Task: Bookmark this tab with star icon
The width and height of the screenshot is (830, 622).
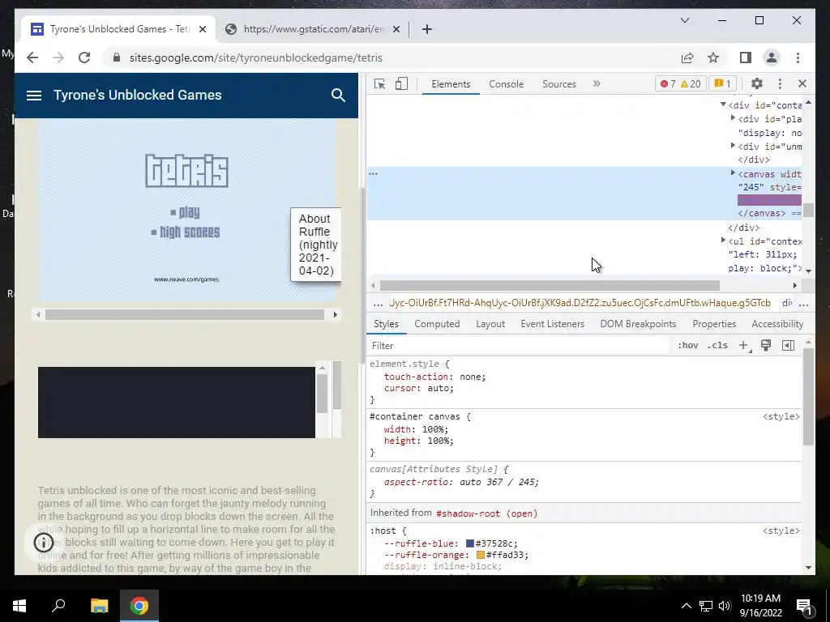Action: pyautogui.click(x=713, y=58)
